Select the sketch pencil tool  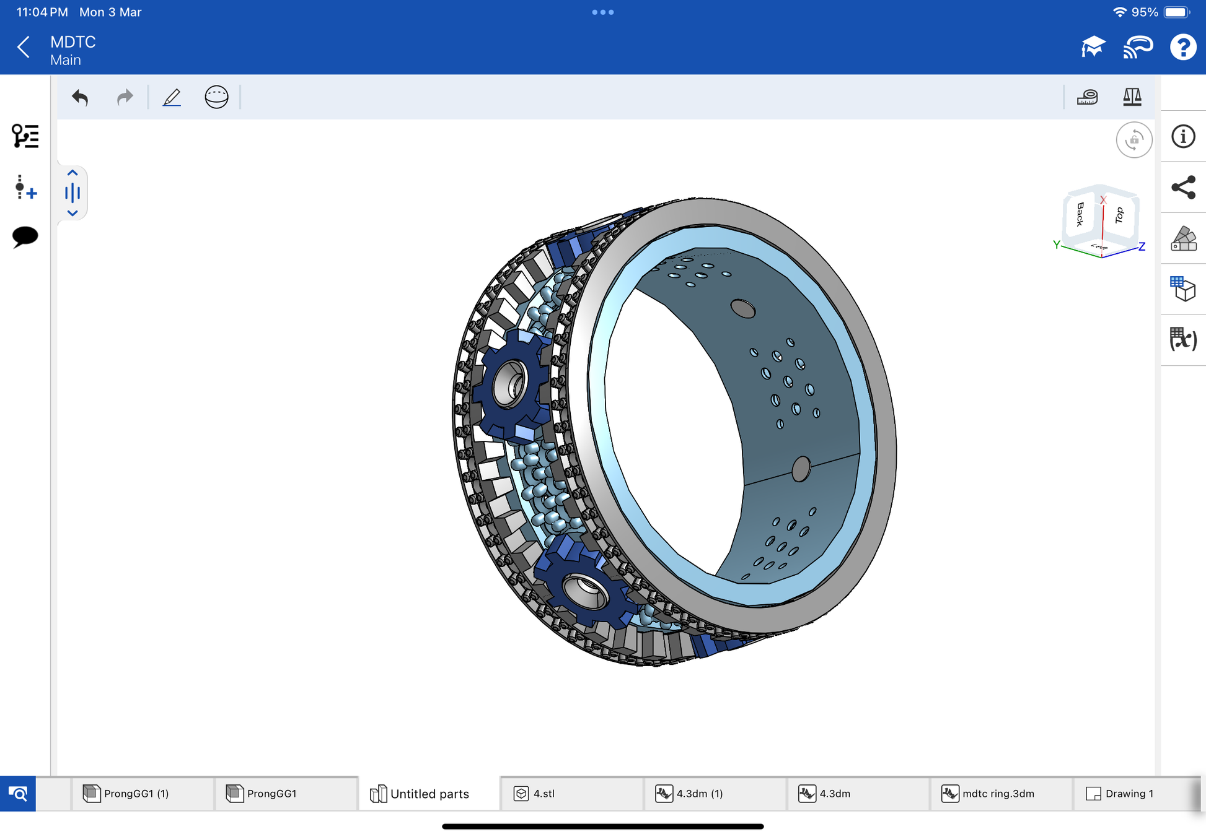pyautogui.click(x=172, y=97)
